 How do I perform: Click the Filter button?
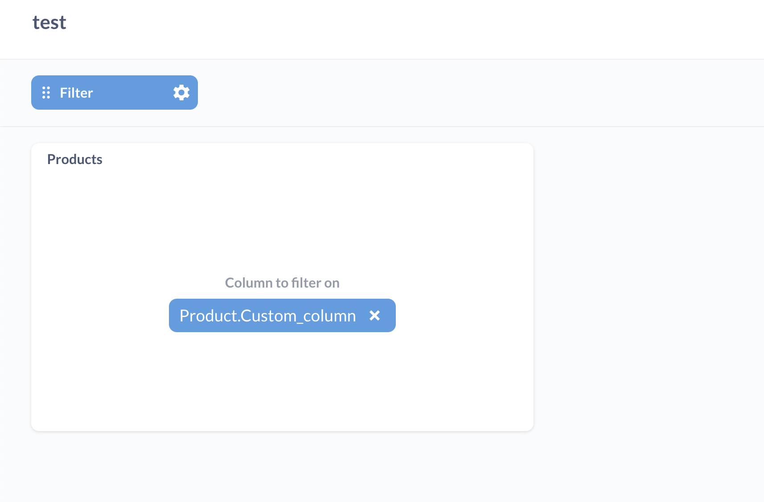76,92
